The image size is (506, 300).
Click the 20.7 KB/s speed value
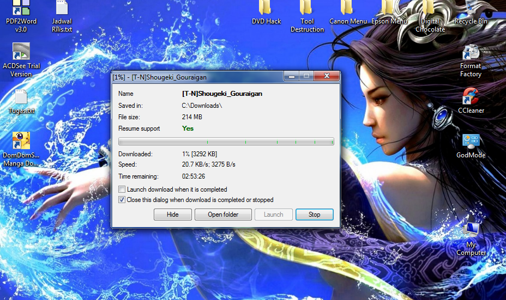pos(208,164)
